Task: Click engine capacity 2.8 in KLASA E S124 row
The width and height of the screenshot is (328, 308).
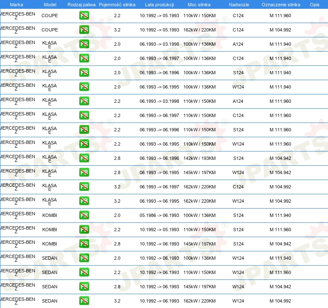Action: (x=117, y=158)
